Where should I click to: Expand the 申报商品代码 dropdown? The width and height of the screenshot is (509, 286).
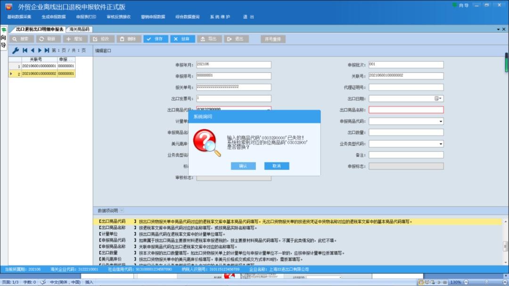click(x=441, y=121)
